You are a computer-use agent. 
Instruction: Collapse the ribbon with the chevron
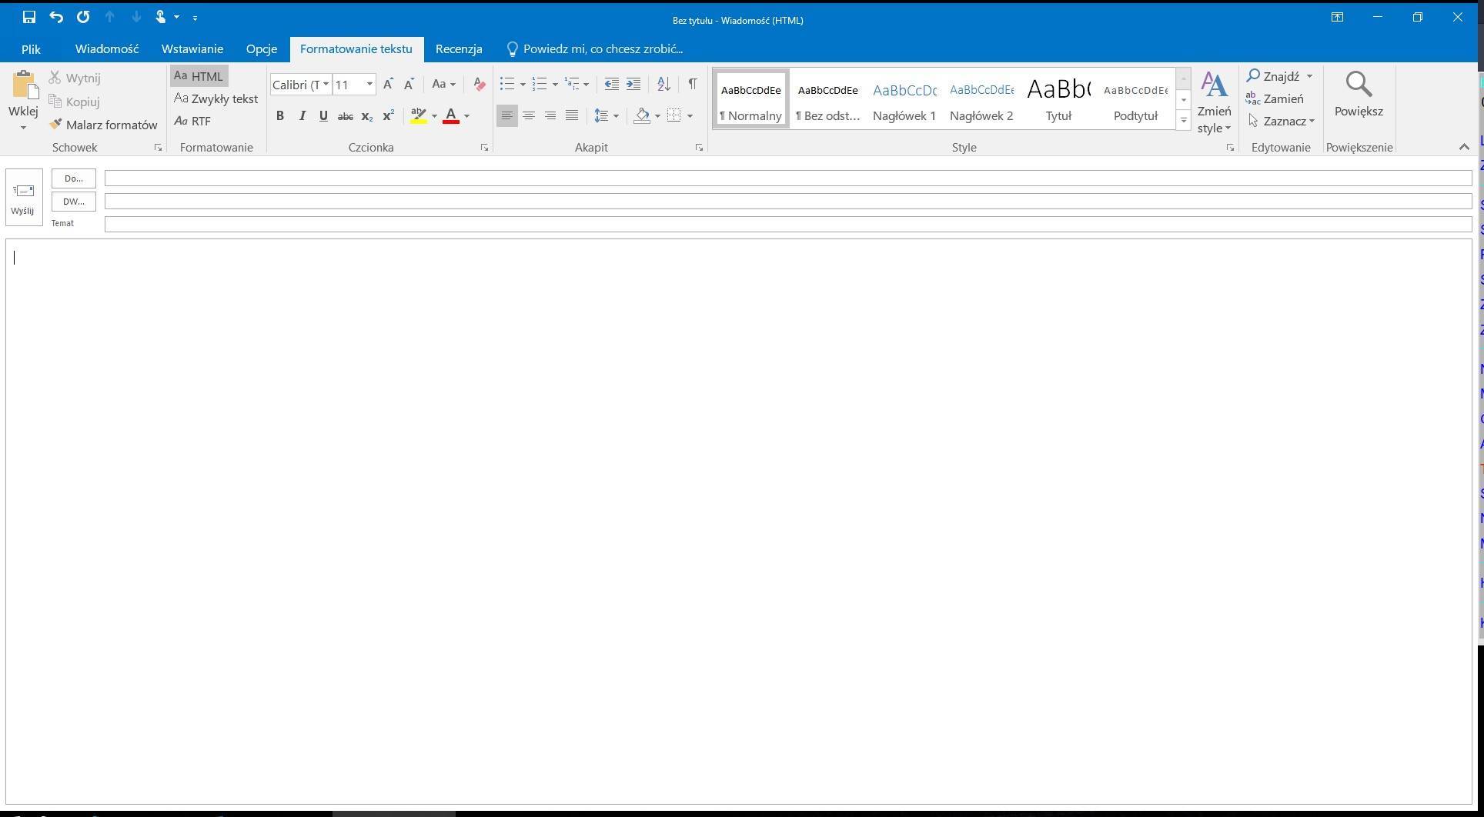(x=1464, y=147)
